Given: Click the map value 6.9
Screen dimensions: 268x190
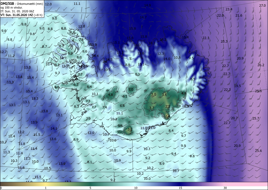Looking at the screenshot, I should (x=70, y=53).
